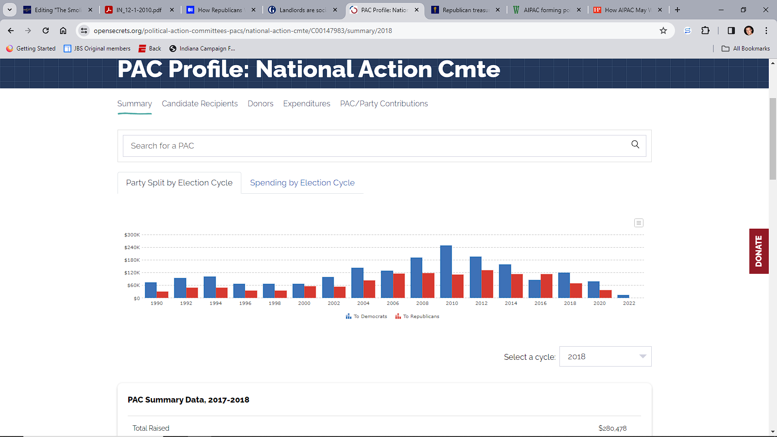Toggle To Republicans legend item
Viewport: 777px width, 437px height.
(x=417, y=316)
